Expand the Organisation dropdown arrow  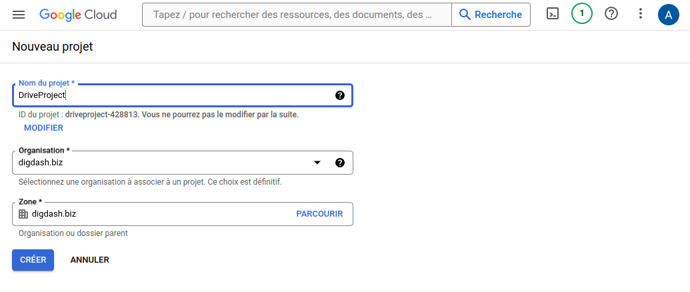[x=317, y=163]
